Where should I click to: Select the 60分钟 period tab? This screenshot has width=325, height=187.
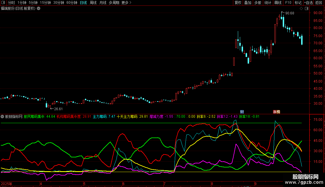click(x=72, y=3)
